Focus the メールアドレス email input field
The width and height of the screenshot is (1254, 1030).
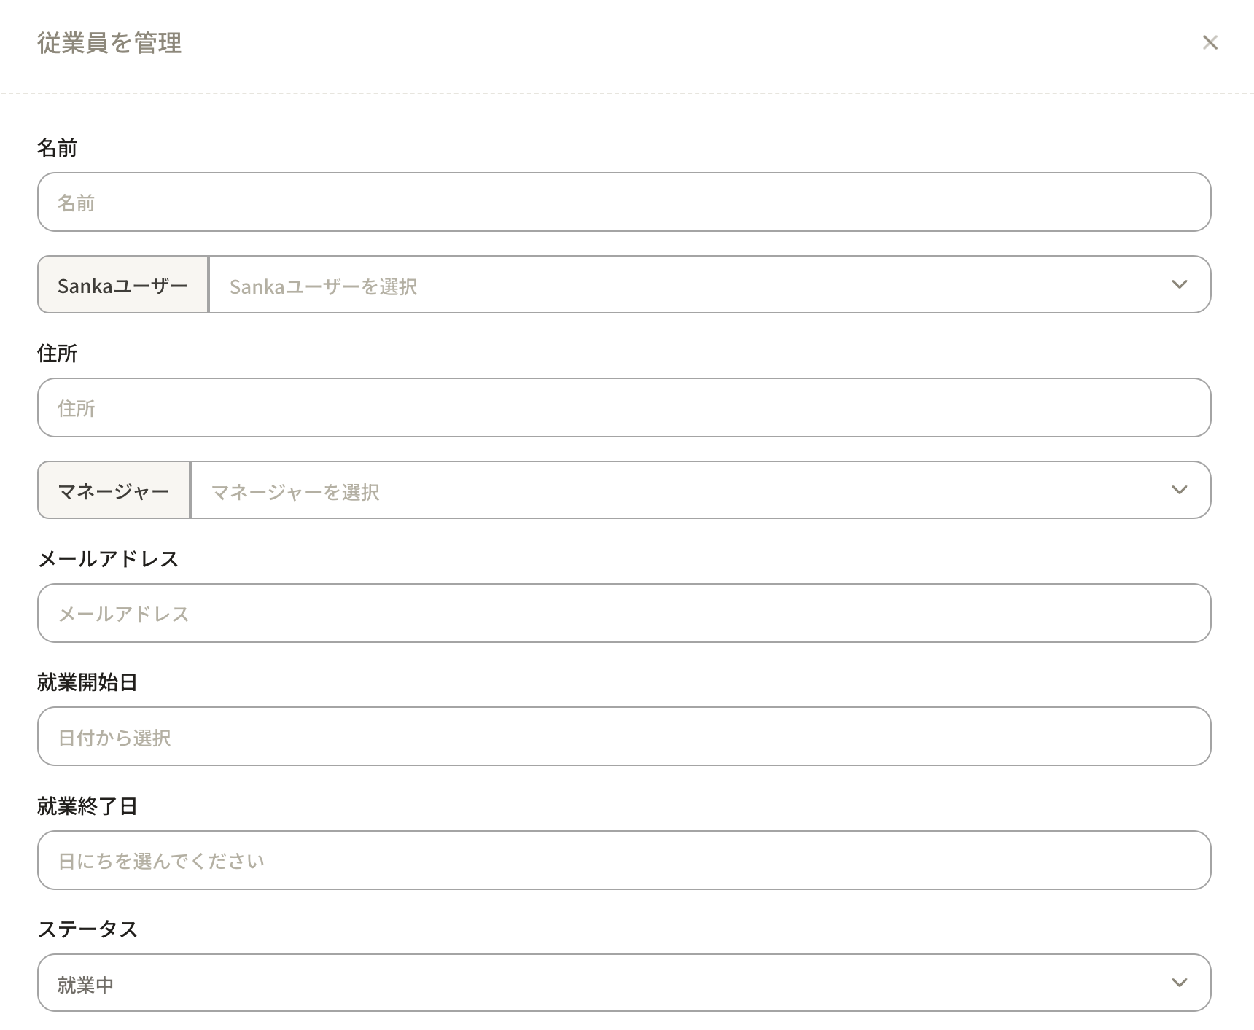coord(624,613)
